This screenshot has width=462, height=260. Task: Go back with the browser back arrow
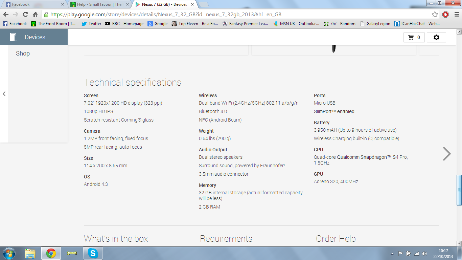[x=6, y=15]
